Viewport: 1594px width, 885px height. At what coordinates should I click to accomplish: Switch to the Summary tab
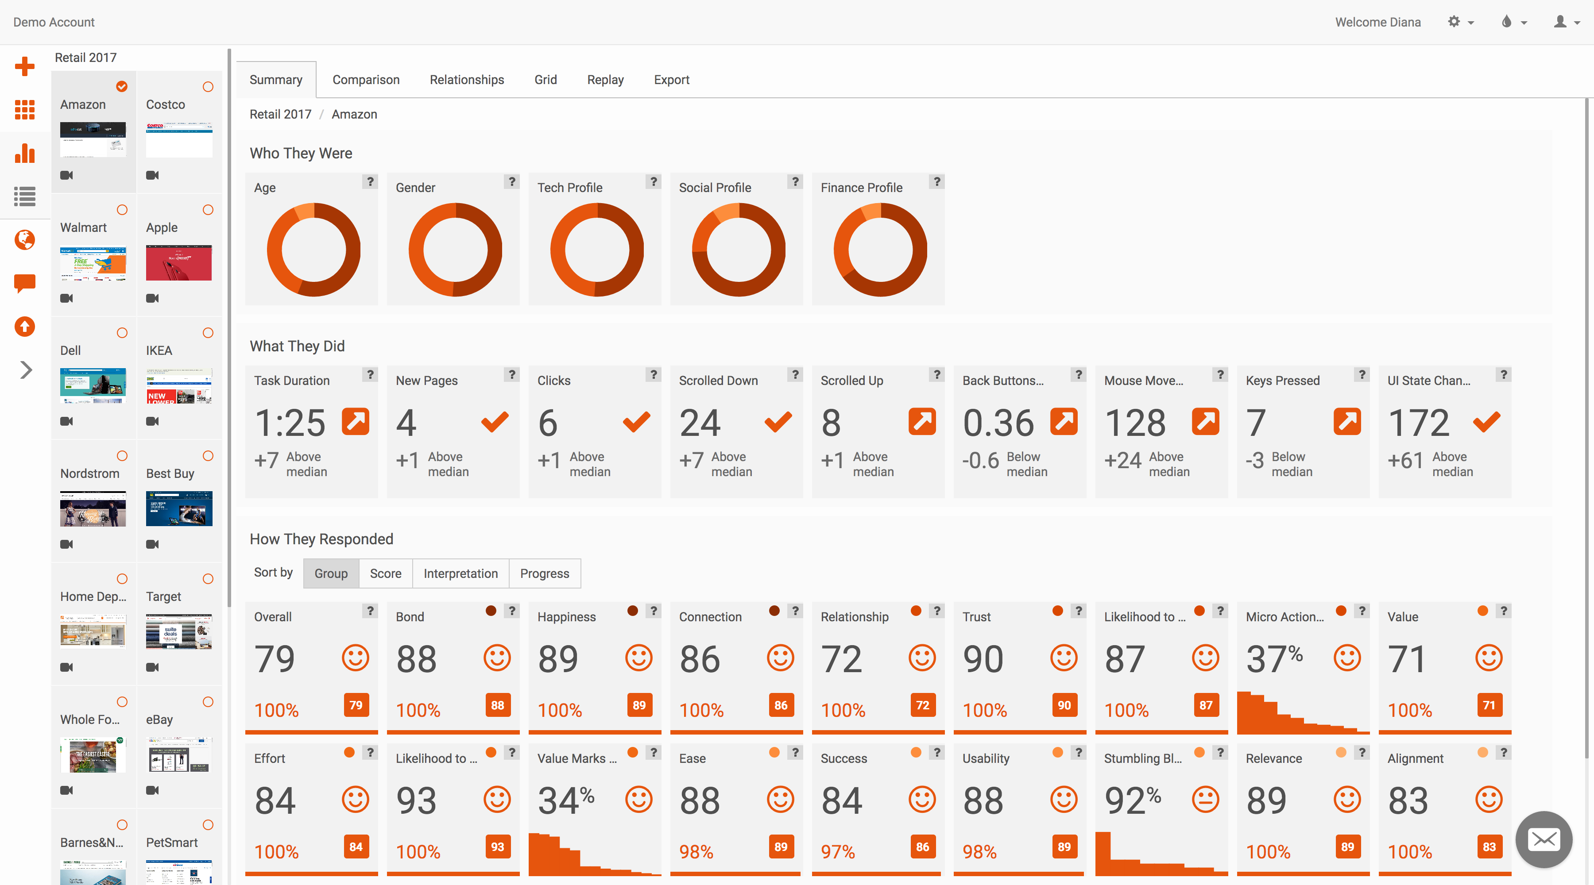(276, 80)
